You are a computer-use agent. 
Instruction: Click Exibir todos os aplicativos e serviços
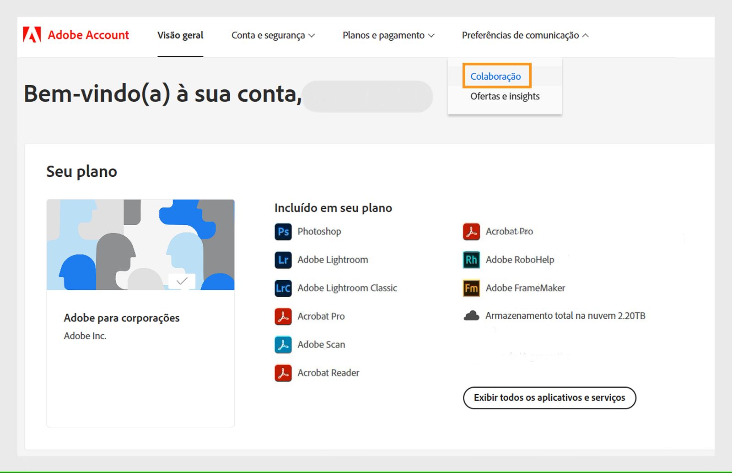click(x=549, y=398)
